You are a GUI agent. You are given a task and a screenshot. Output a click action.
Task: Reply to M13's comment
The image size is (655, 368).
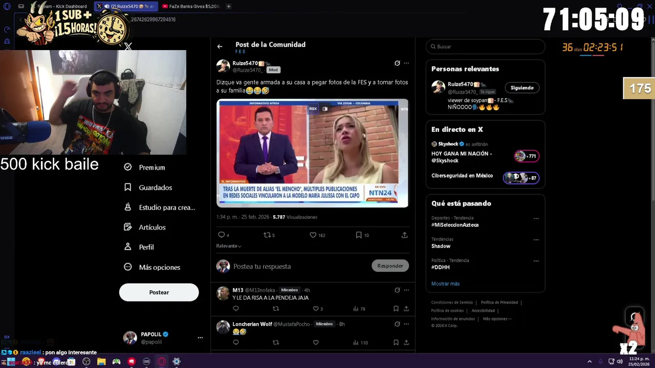pyautogui.click(x=236, y=309)
